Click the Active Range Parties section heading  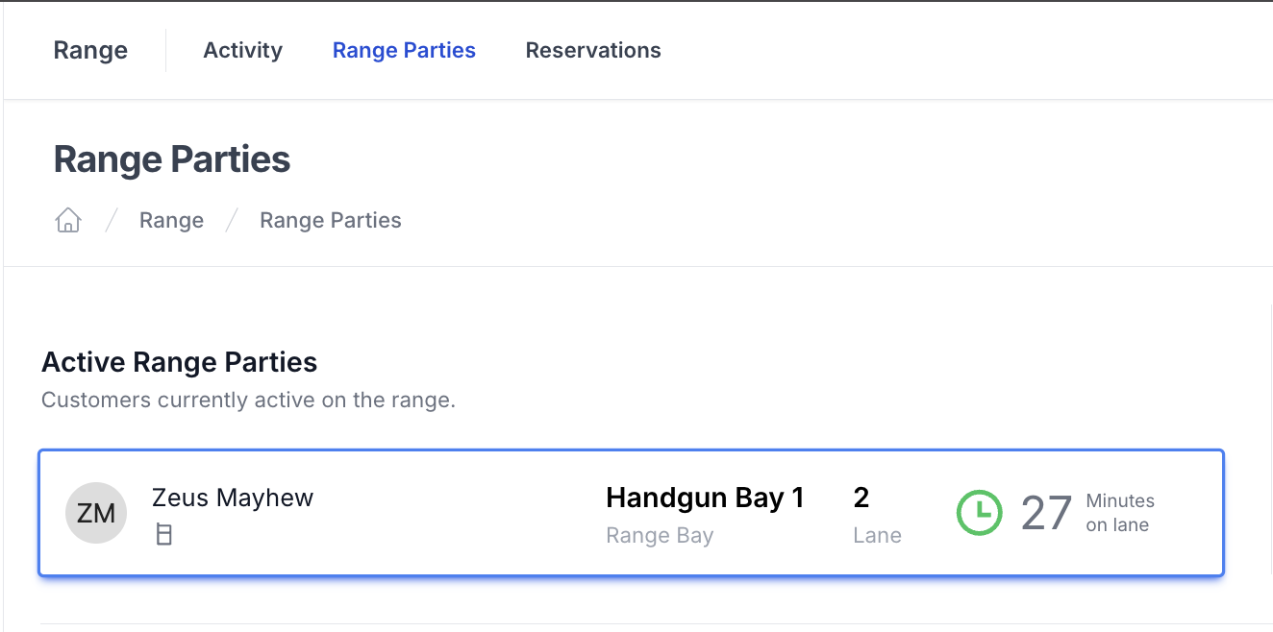180,362
